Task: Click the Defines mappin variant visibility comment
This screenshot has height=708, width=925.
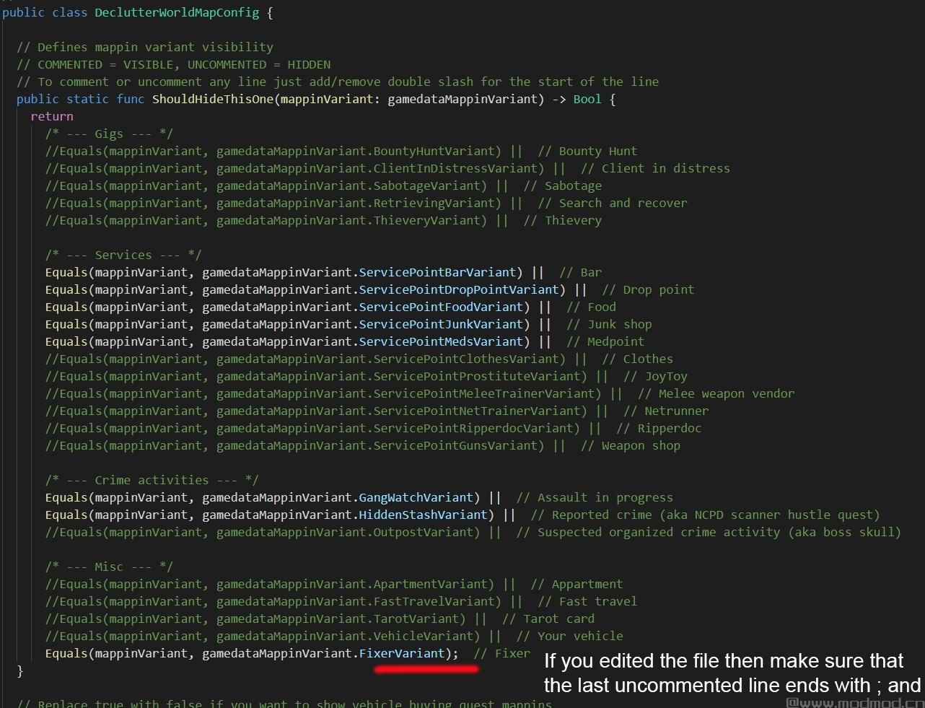Action: coord(144,47)
